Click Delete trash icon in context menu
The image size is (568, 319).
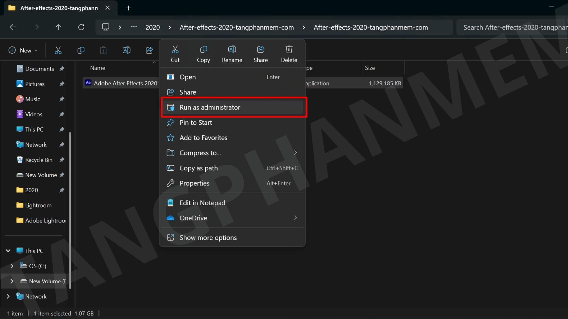coord(289,49)
